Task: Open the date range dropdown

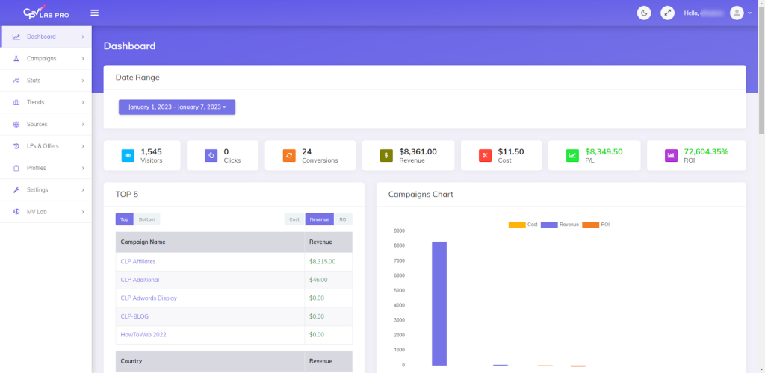Action: (177, 107)
